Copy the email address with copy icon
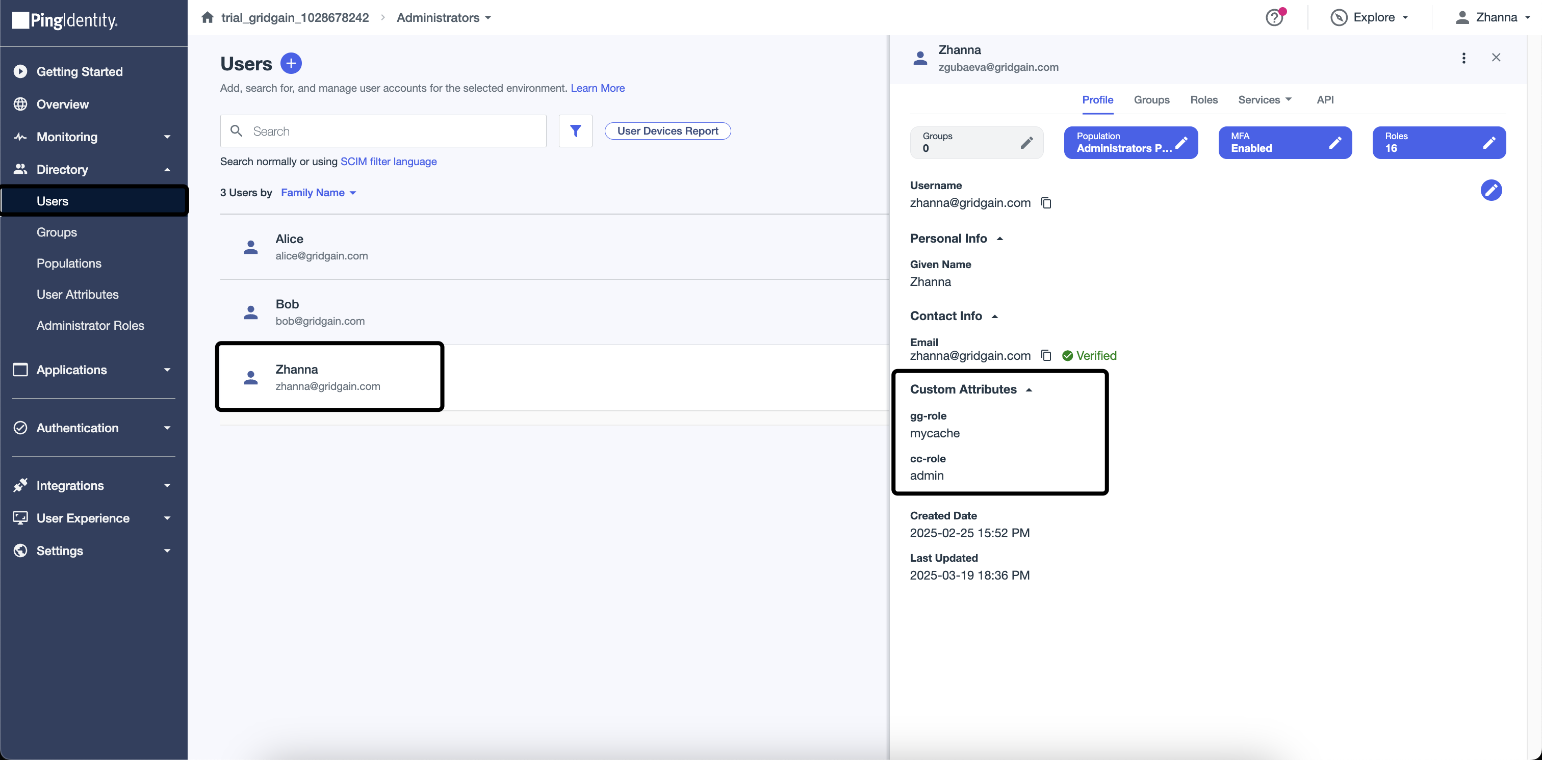 [1046, 355]
